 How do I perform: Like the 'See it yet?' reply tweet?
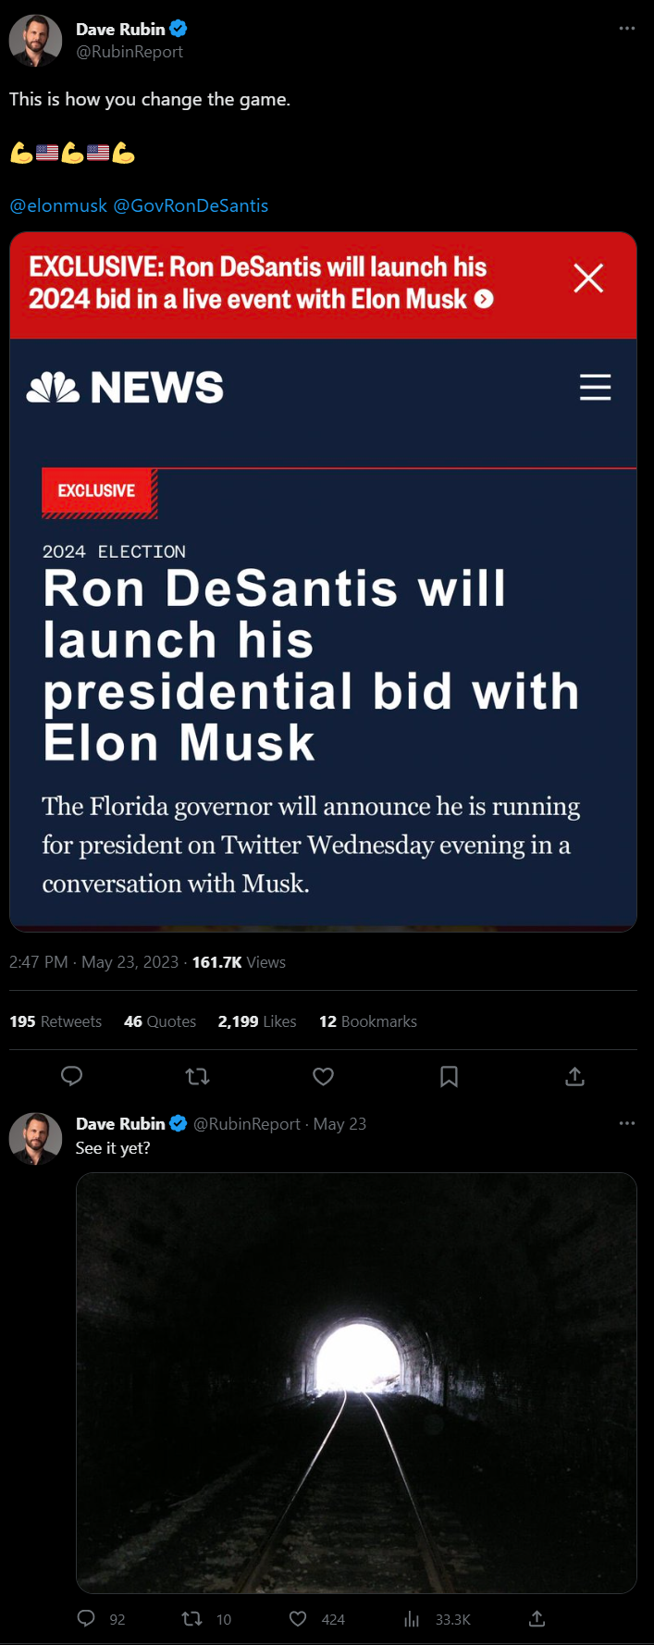[x=298, y=1619]
